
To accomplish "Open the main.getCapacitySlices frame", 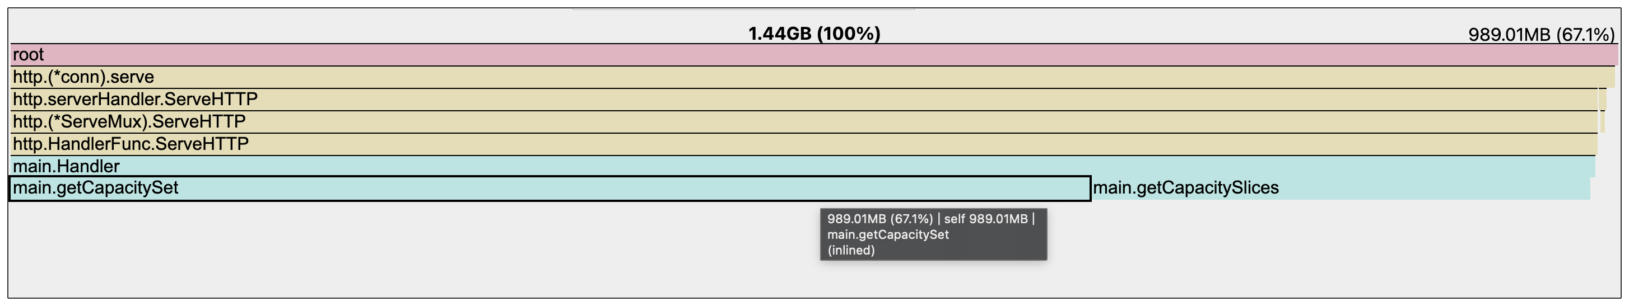I will coord(1341,189).
